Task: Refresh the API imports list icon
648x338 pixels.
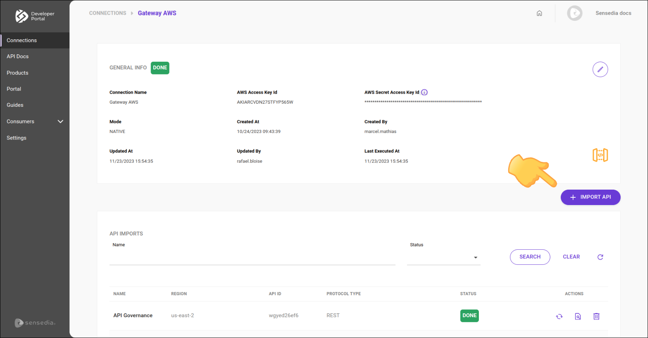Action: 600,257
